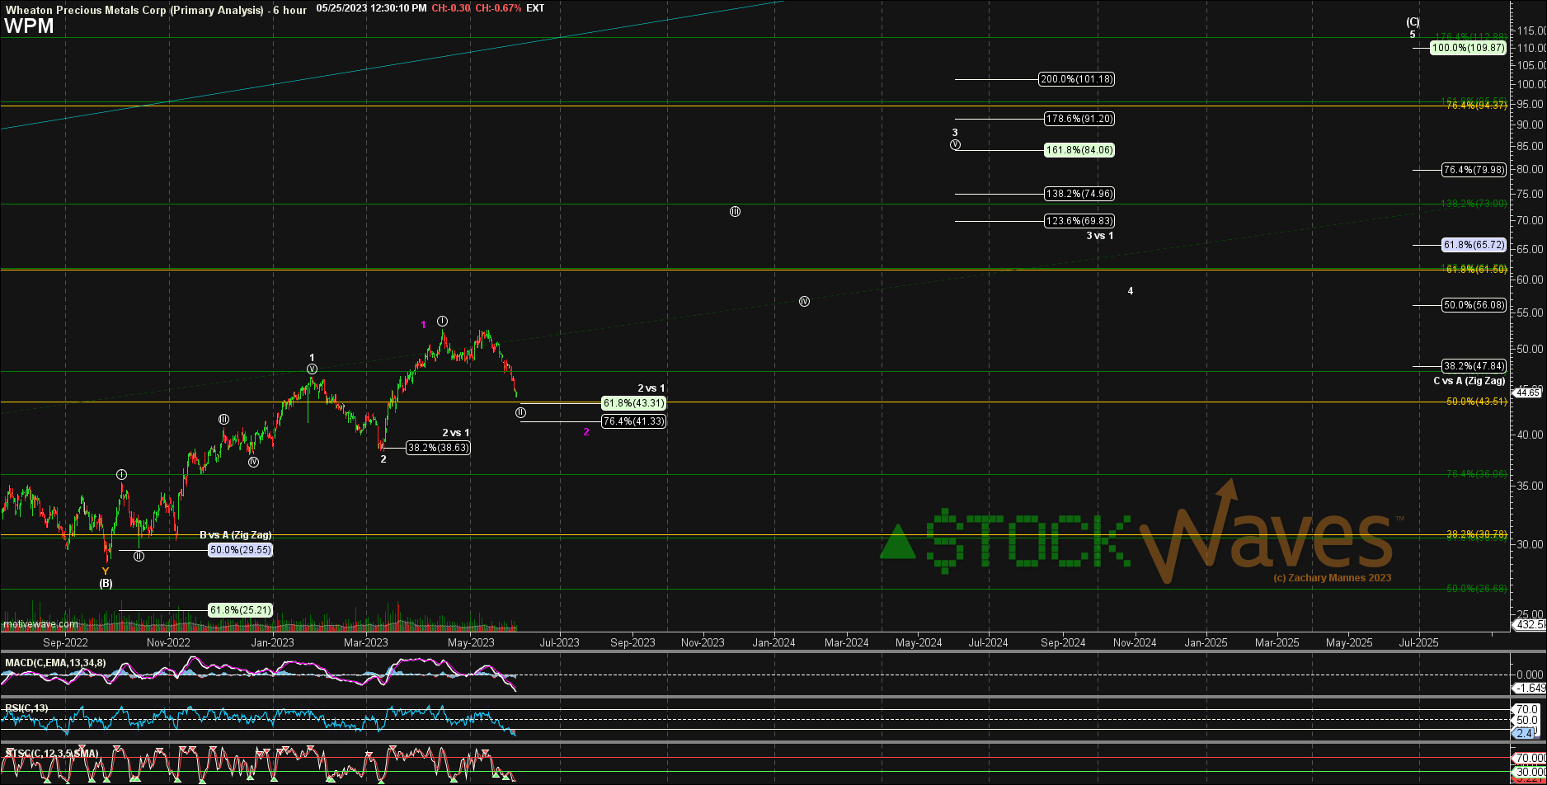Select the green '76.4%(36.06)' axis label

pos(1477,474)
